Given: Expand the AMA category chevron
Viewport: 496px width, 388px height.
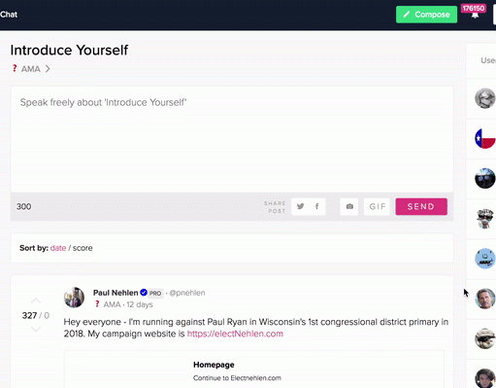Looking at the screenshot, I should coord(48,69).
